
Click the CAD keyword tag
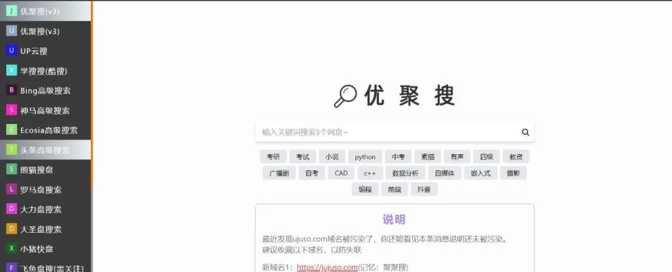[341, 173]
